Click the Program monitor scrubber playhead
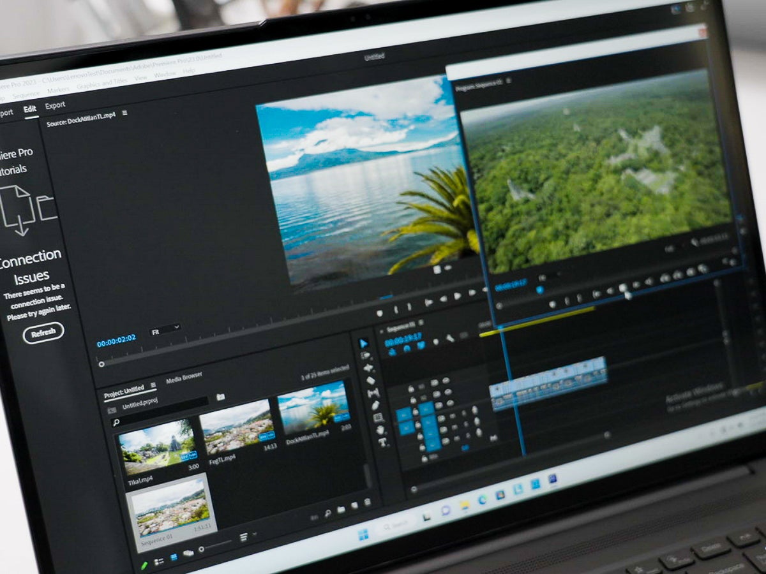Viewport: 766px width, 574px height. coord(540,290)
